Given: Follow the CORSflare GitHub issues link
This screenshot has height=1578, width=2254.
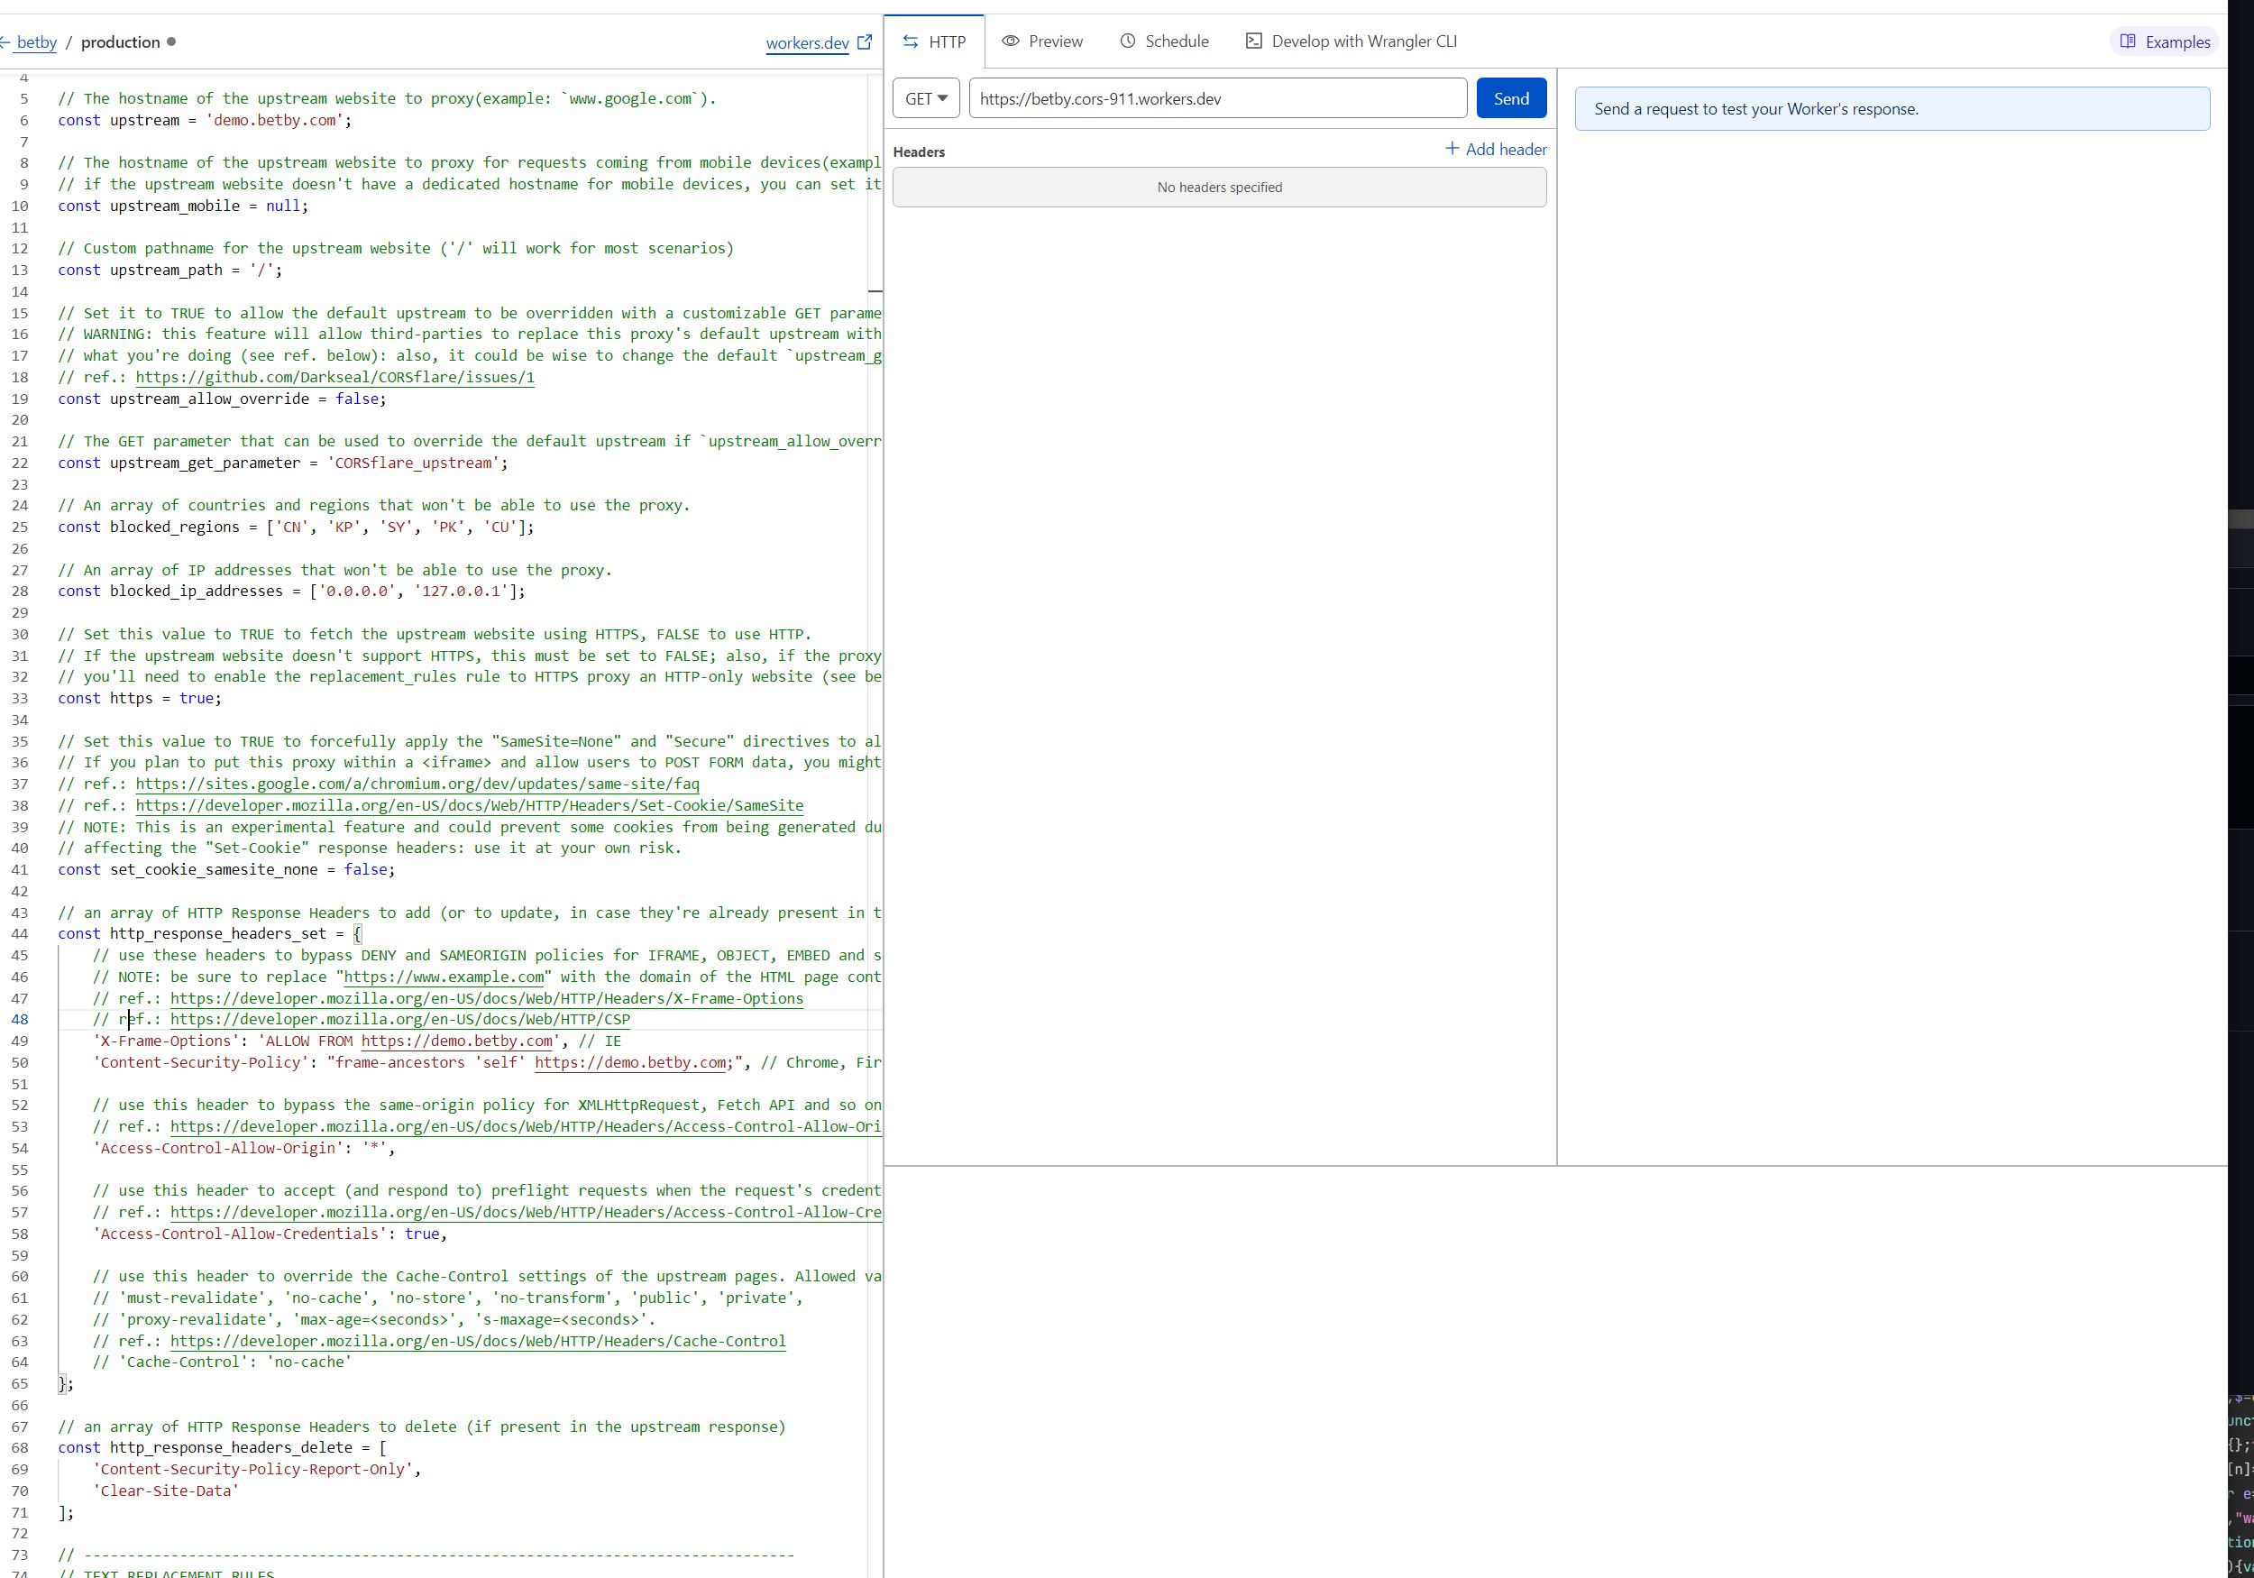Looking at the screenshot, I should [334, 377].
